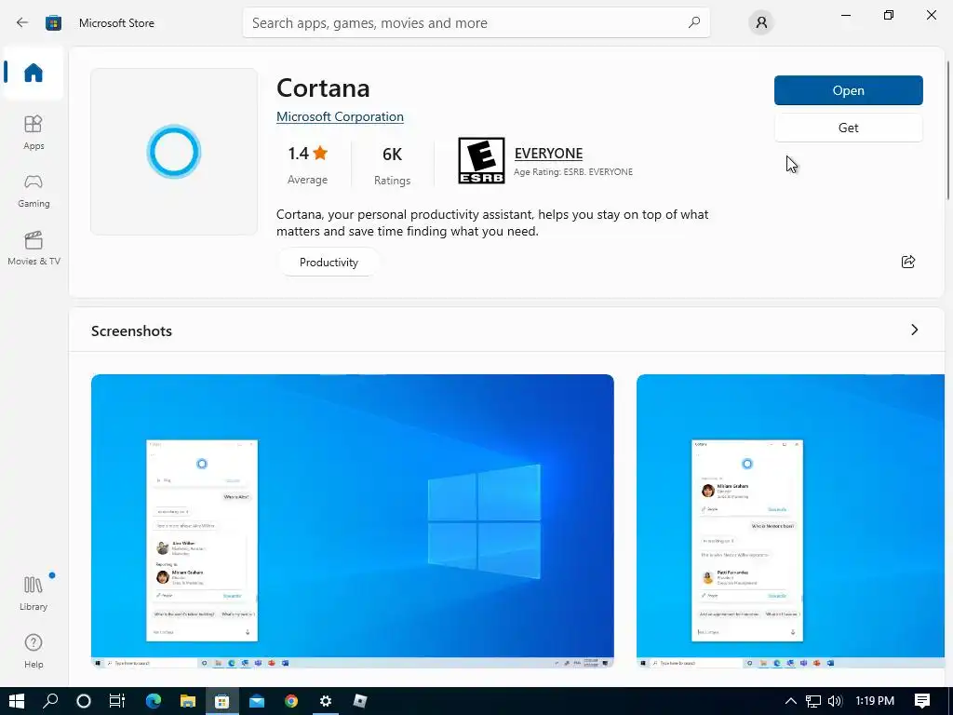Open Settings gear on taskbar
The width and height of the screenshot is (953, 715).
[x=325, y=701]
